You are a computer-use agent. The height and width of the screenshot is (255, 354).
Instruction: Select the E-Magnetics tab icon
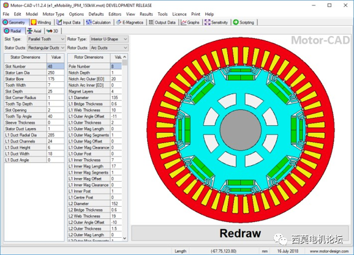(x=119, y=23)
